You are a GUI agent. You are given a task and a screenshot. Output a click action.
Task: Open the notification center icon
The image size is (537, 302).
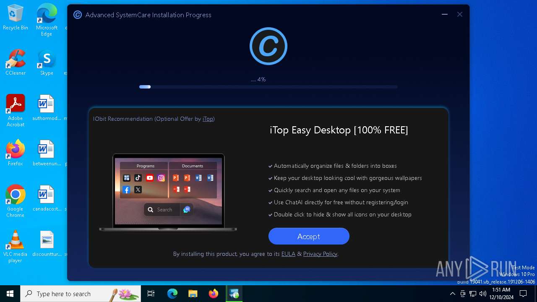pyautogui.click(x=523, y=294)
